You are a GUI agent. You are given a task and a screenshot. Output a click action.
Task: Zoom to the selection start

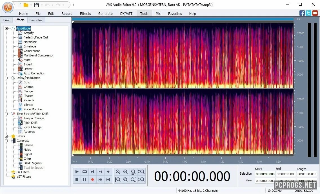[118, 180]
